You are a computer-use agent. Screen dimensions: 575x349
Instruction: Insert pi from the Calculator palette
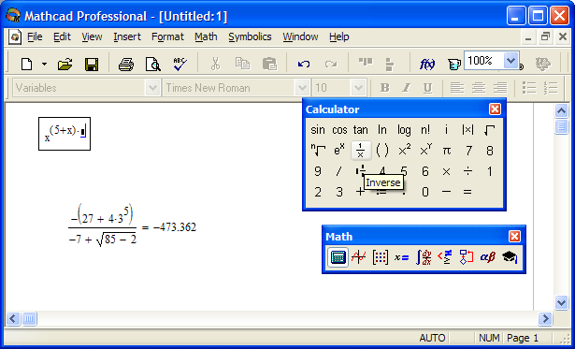point(447,151)
